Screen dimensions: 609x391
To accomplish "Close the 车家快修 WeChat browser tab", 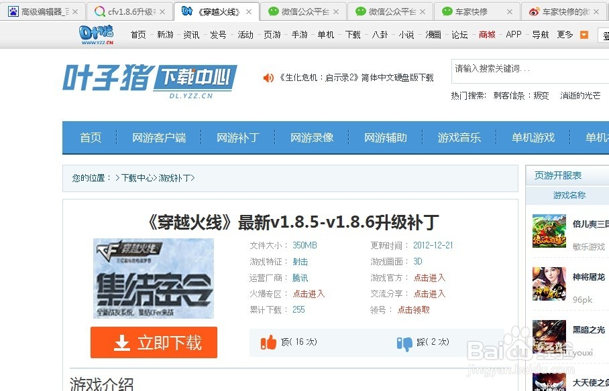I will coord(510,12).
